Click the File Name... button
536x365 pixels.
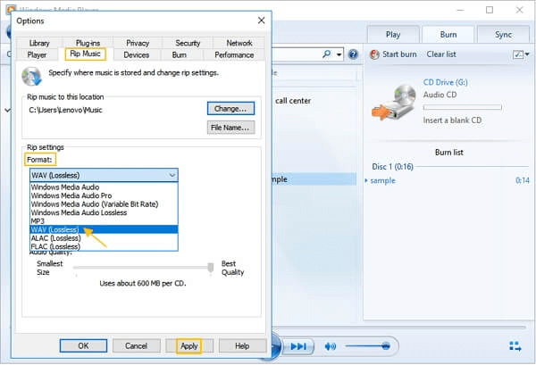click(230, 128)
